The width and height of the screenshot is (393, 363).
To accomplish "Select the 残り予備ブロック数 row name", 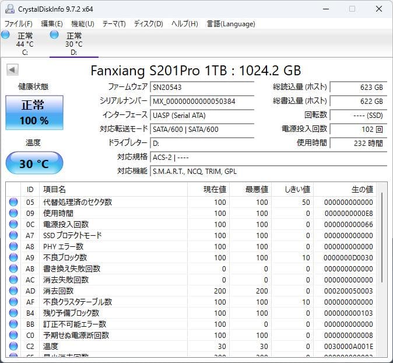I will pyautogui.click(x=71, y=313).
